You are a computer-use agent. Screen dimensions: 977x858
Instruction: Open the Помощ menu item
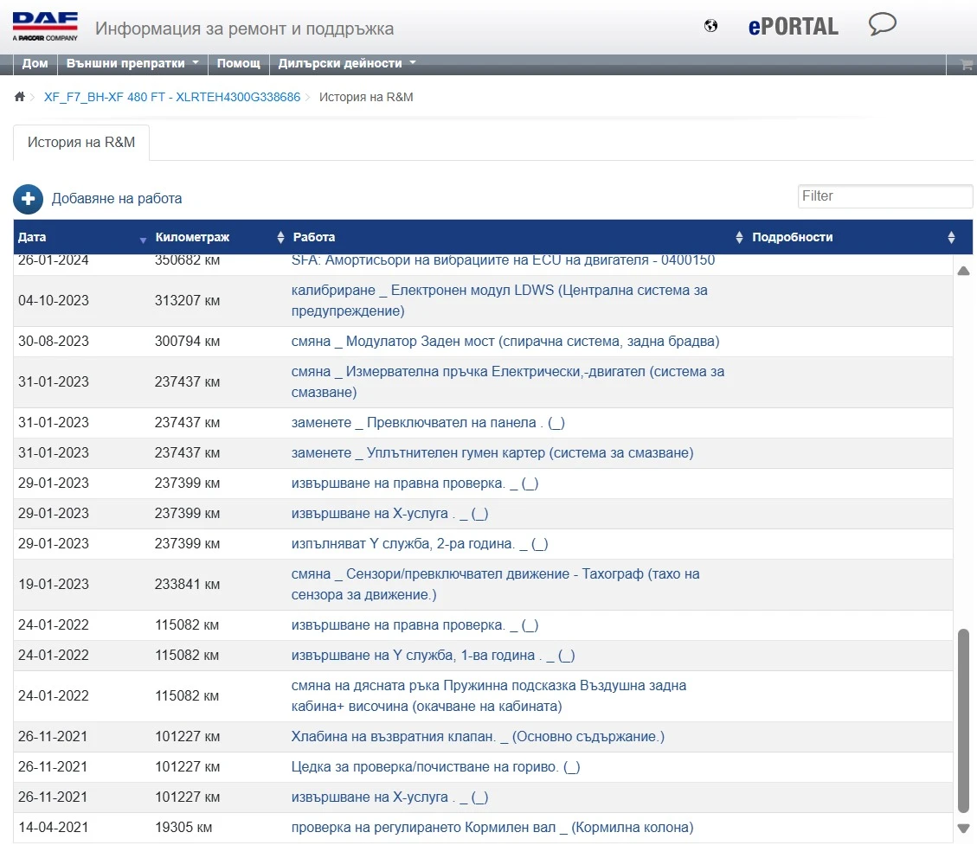tap(238, 63)
